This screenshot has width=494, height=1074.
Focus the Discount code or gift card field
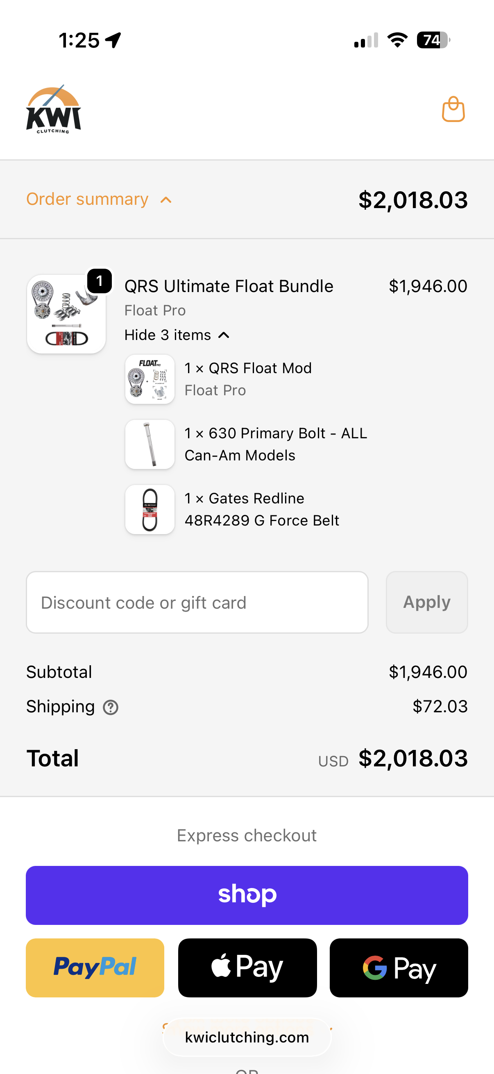coord(197,602)
